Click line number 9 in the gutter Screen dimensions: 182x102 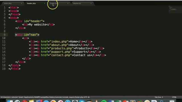[x=5, y=35]
